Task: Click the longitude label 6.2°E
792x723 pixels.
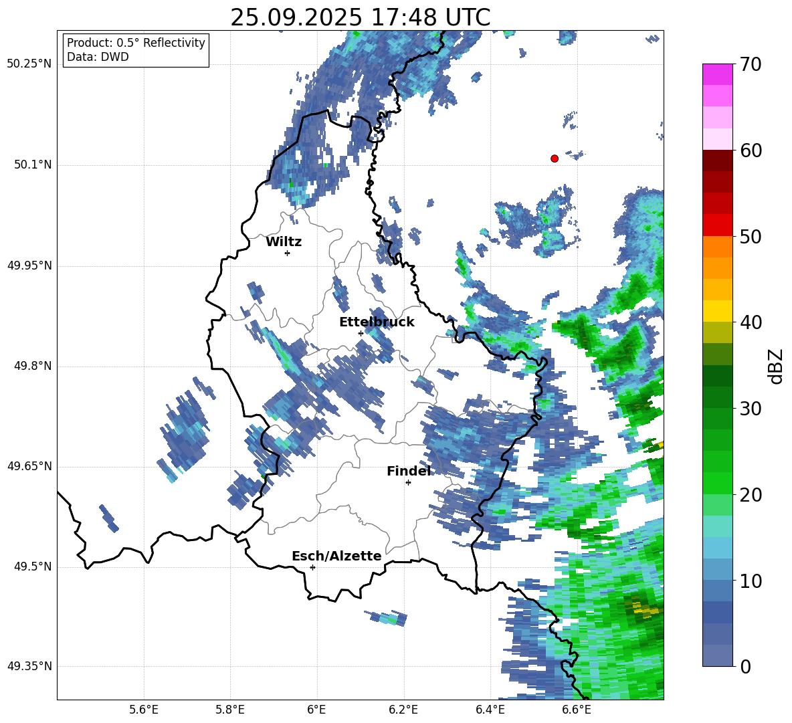Action: 403,710
